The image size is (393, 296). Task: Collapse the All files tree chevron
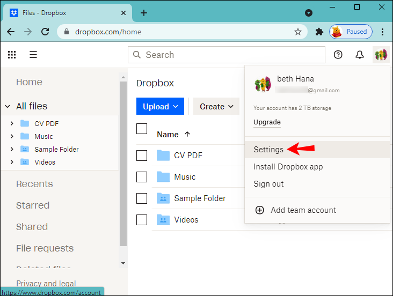pyautogui.click(x=8, y=106)
